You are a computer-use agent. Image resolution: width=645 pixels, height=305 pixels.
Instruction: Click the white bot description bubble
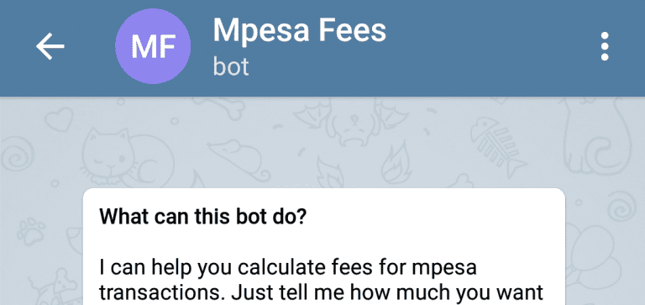coord(323,246)
